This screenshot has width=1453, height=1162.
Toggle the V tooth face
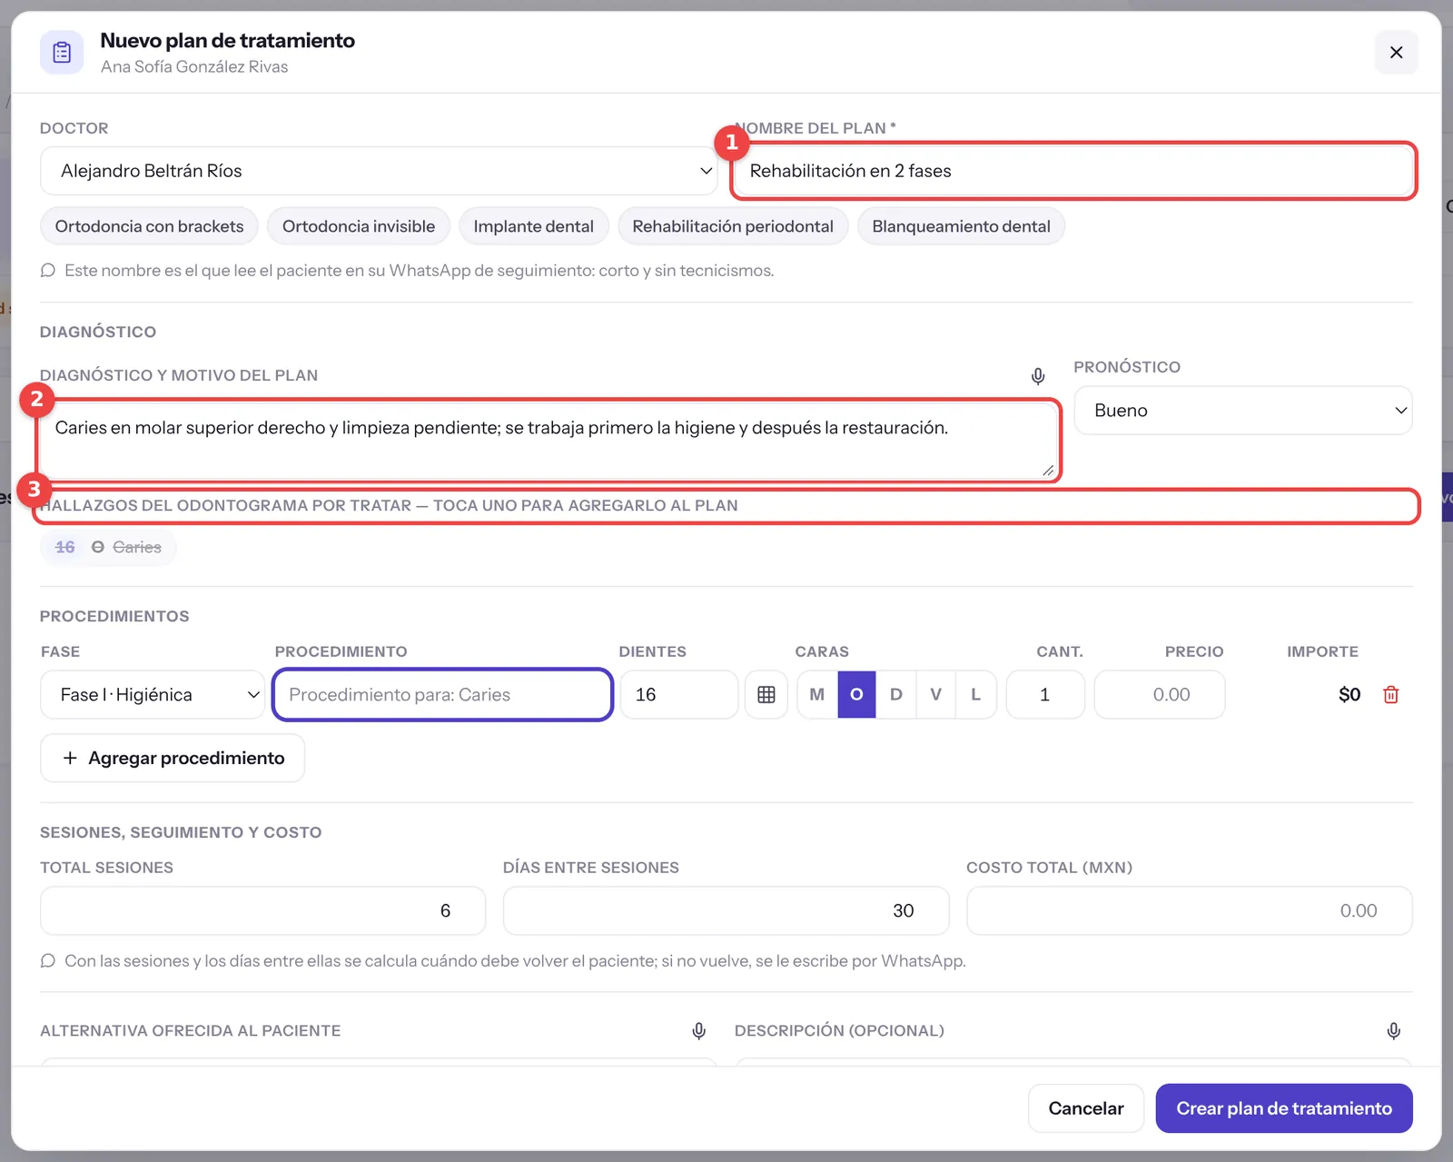click(936, 695)
